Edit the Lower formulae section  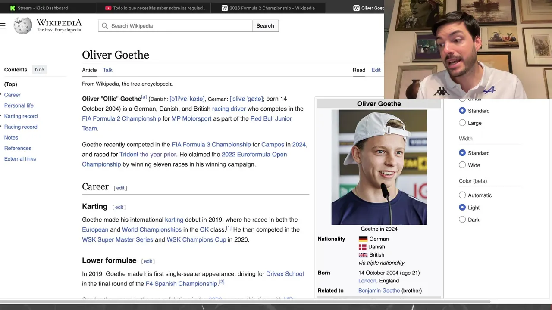click(148, 261)
